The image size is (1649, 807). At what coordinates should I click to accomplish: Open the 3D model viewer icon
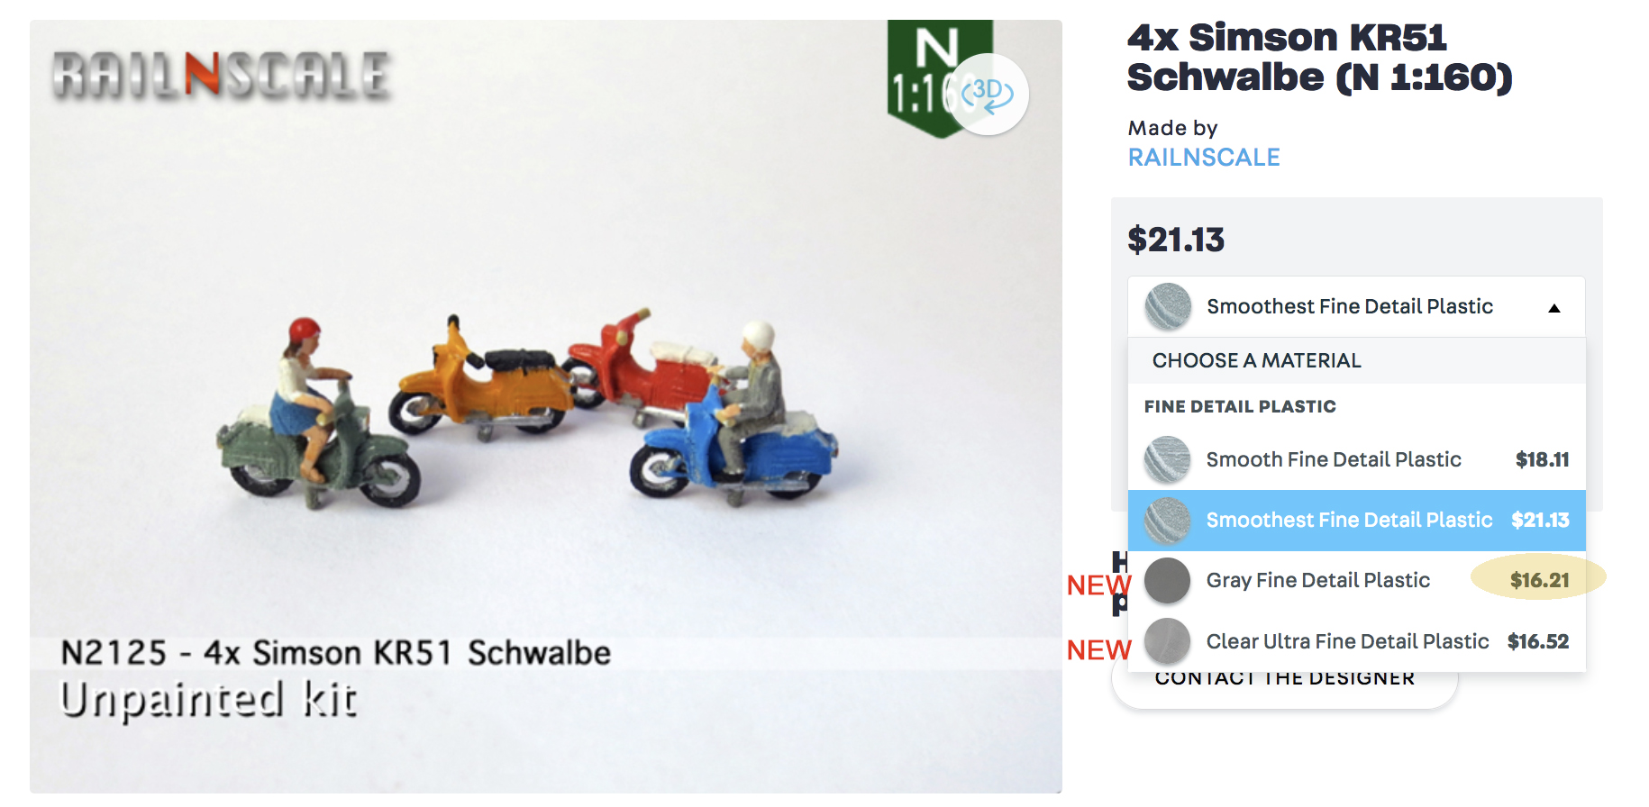(x=988, y=94)
